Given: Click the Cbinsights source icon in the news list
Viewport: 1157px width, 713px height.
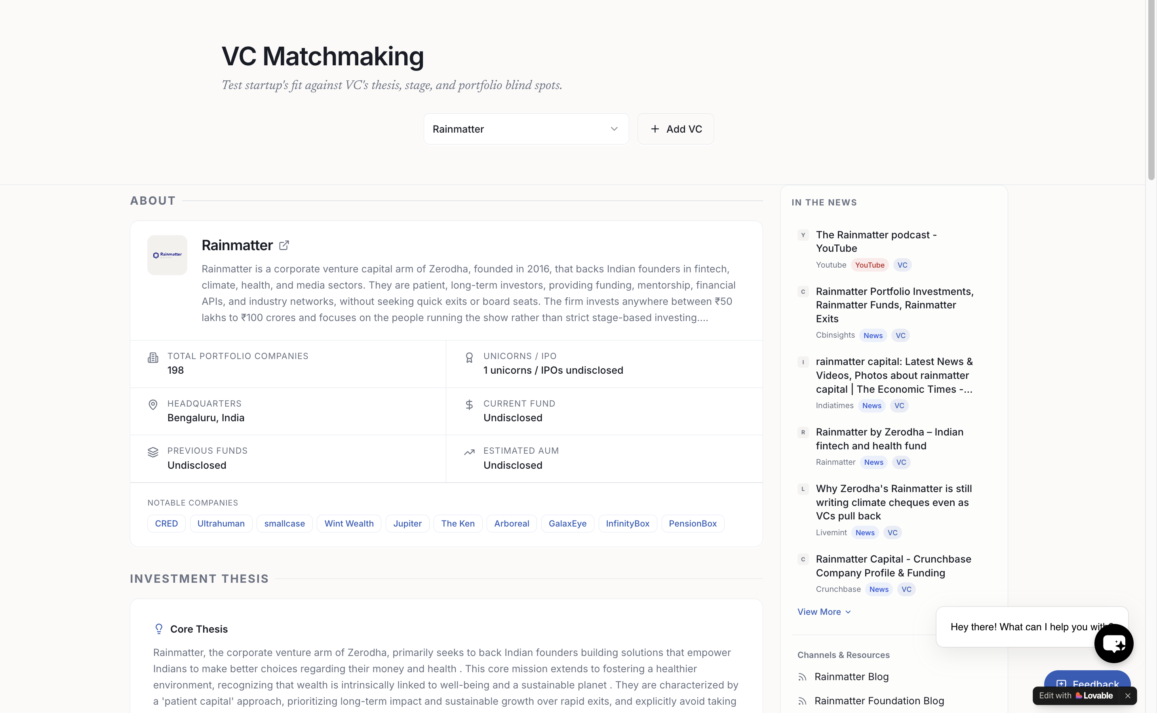Looking at the screenshot, I should pyautogui.click(x=803, y=291).
